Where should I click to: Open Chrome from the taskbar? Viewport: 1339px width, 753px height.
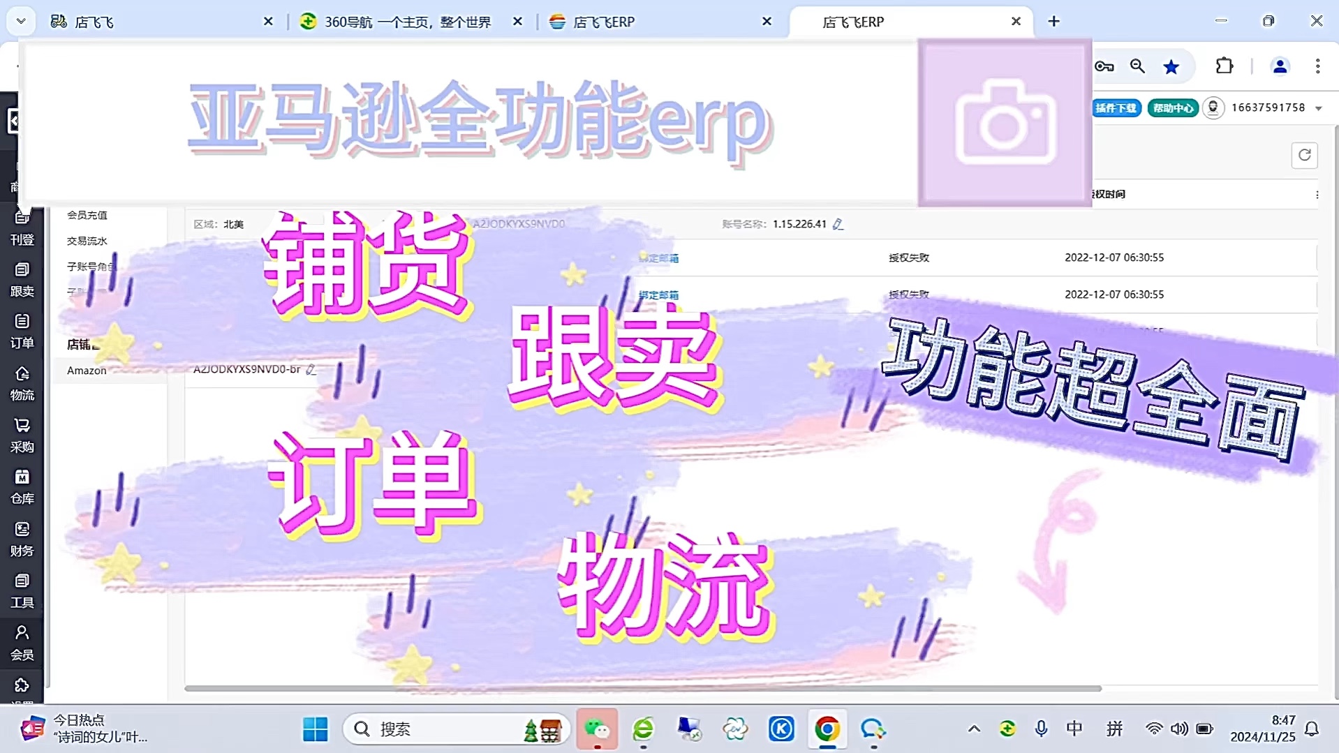point(827,729)
